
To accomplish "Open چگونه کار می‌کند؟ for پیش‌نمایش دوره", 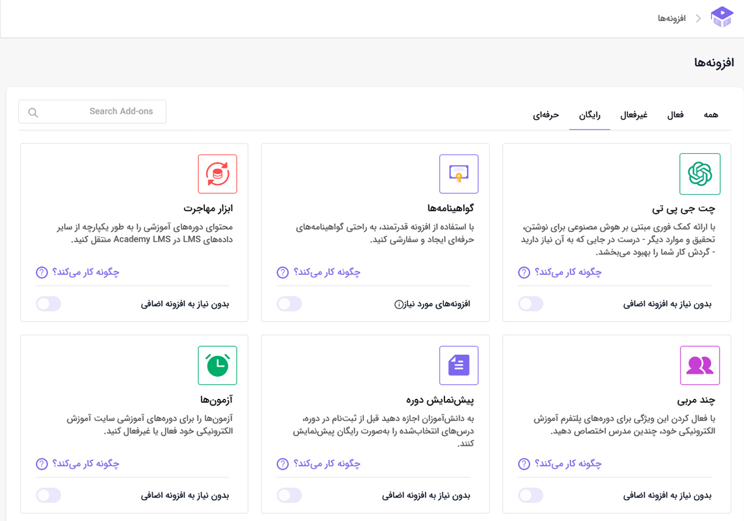I will tap(327, 464).
